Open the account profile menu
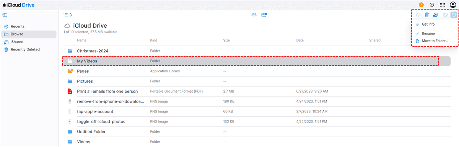 click(452, 5)
